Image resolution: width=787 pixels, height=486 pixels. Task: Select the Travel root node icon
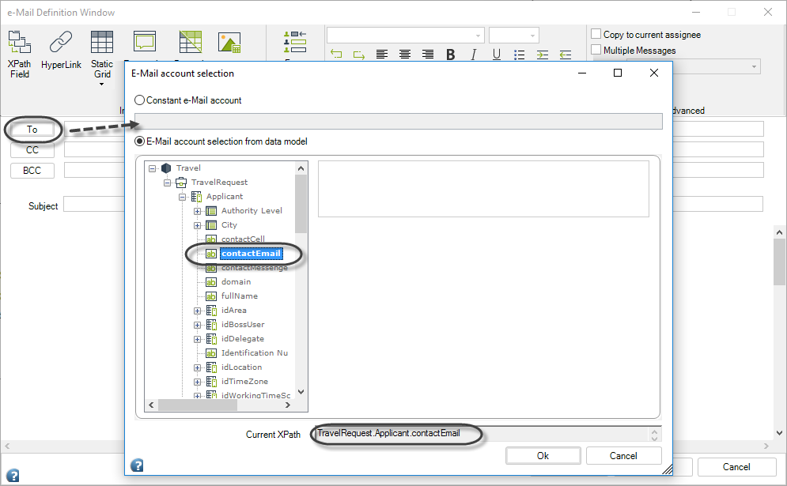(x=166, y=168)
